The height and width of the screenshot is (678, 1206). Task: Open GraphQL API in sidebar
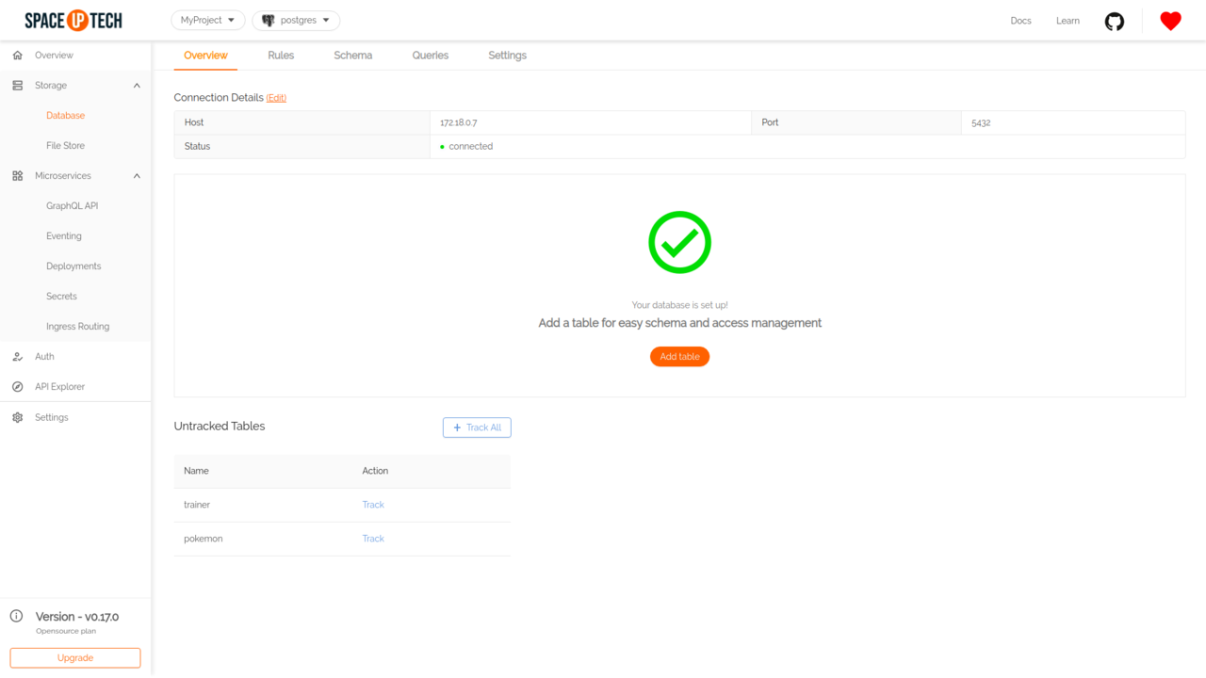[72, 206]
